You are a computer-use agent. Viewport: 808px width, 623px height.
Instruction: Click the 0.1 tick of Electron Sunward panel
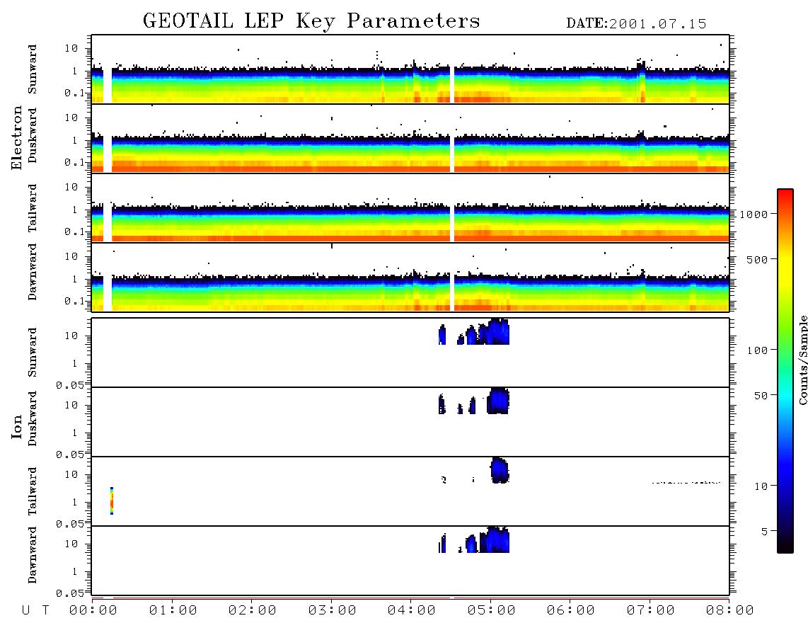pyautogui.click(x=71, y=93)
